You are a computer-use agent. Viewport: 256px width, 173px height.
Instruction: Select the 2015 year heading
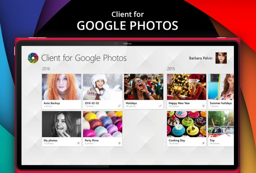click(171, 69)
